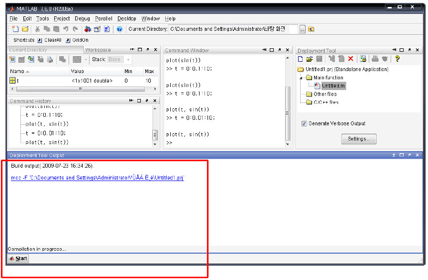This screenshot has height=280, width=428.
Task: Collapse the Main function tree node
Action: pyautogui.click(x=301, y=78)
